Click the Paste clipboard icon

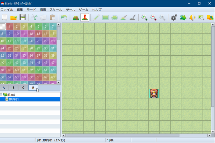click(x=52, y=18)
